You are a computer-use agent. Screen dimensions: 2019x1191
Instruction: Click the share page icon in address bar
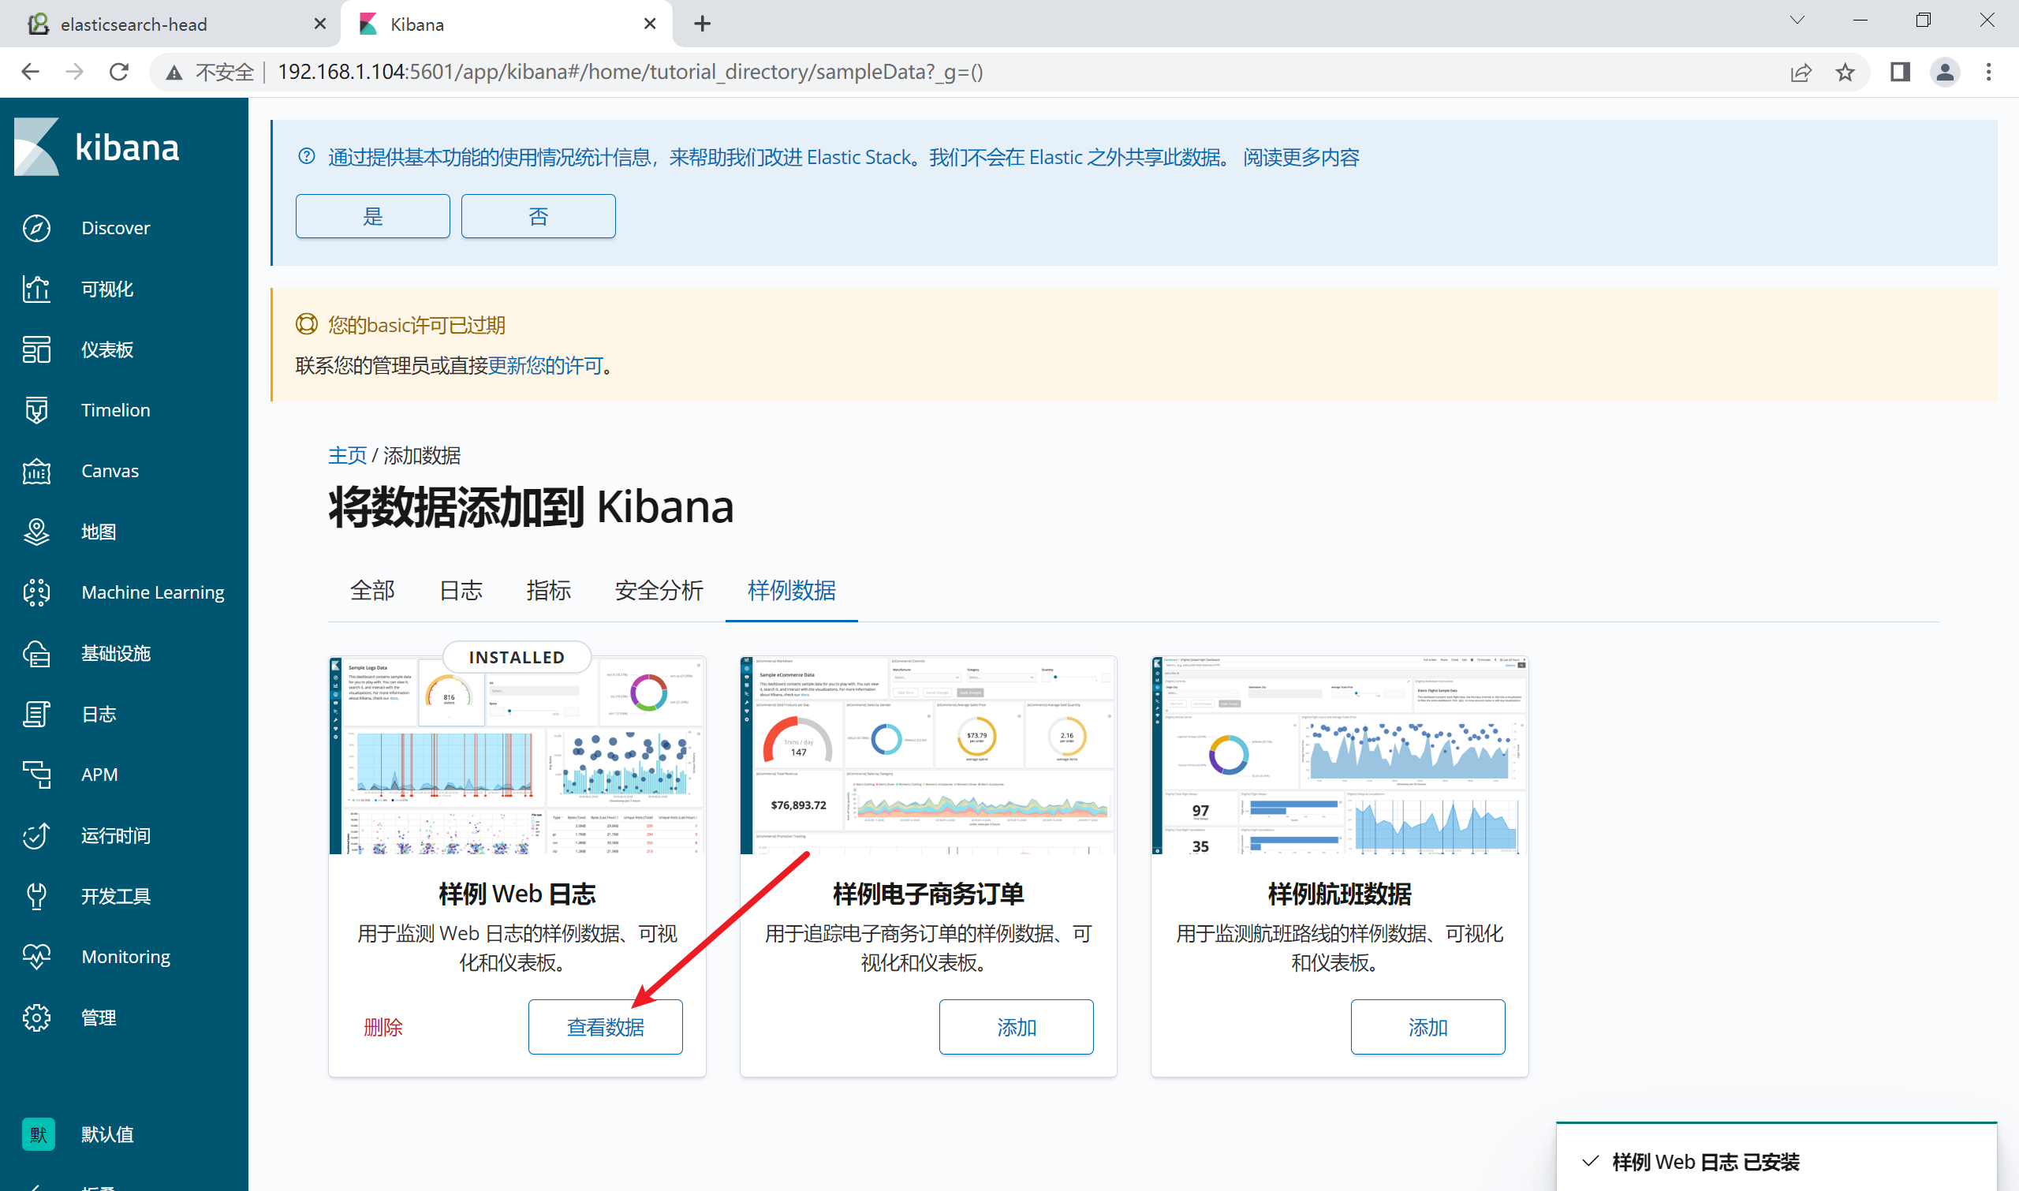click(x=1801, y=73)
